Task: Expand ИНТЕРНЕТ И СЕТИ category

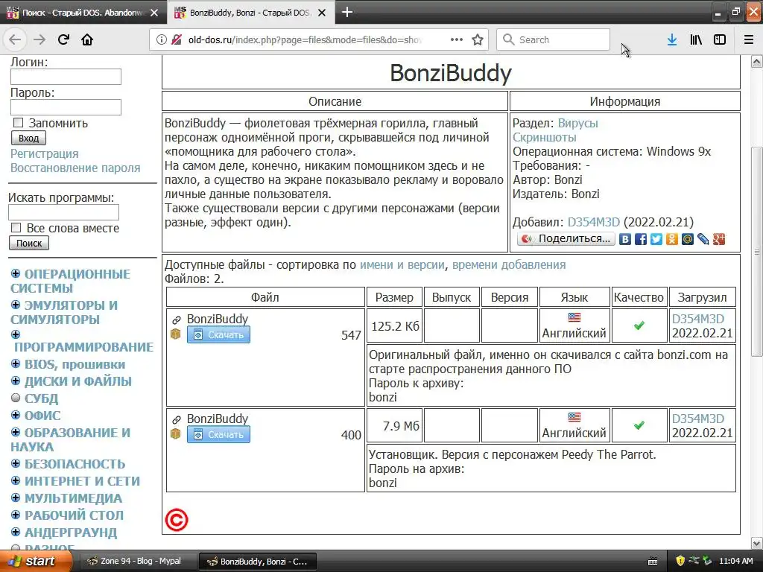Action: (16, 480)
